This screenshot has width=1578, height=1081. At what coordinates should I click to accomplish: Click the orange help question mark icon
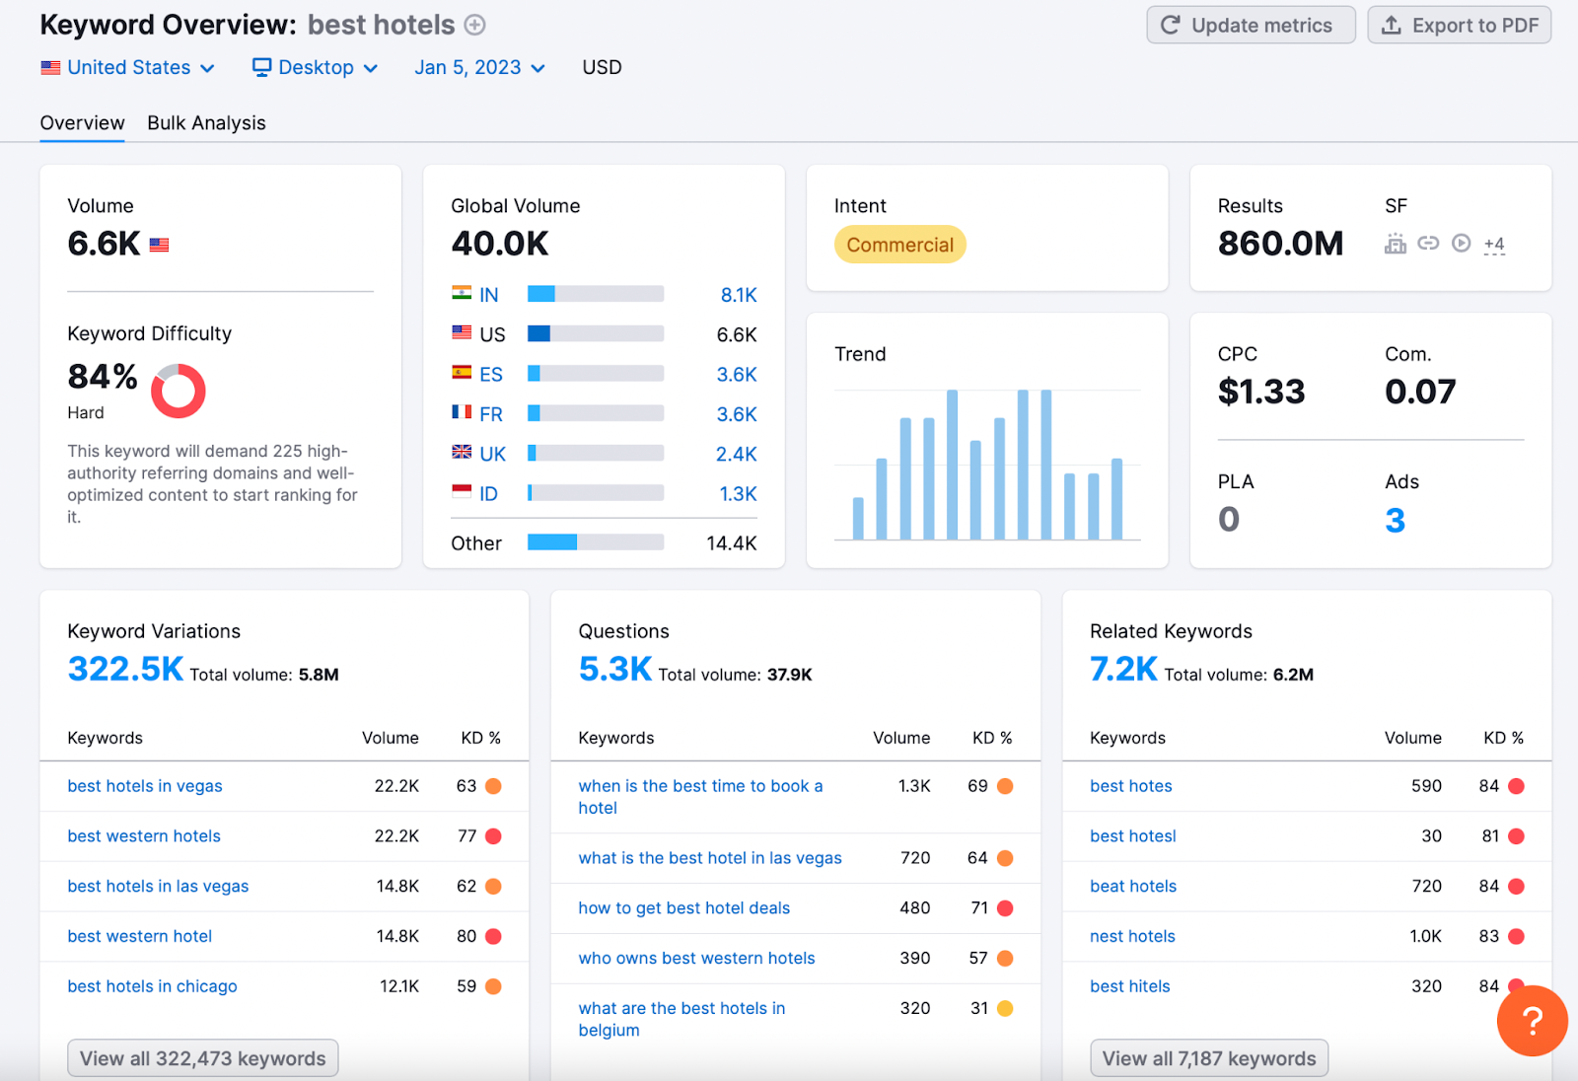coord(1532,1021)
